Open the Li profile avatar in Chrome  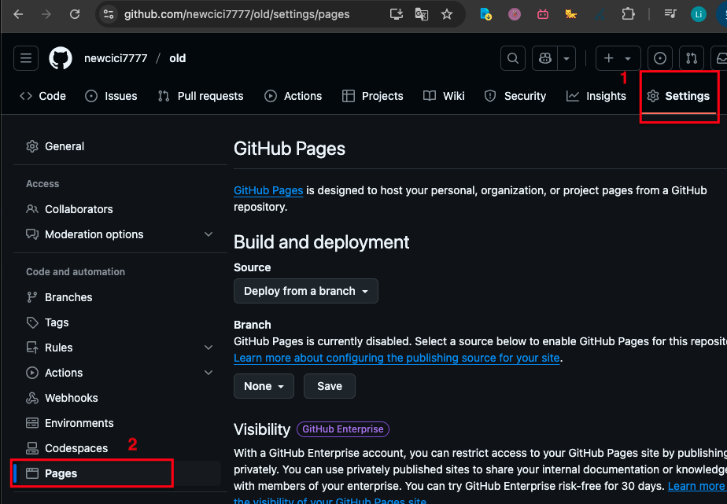pyautogui.click(x=698, y=14)
